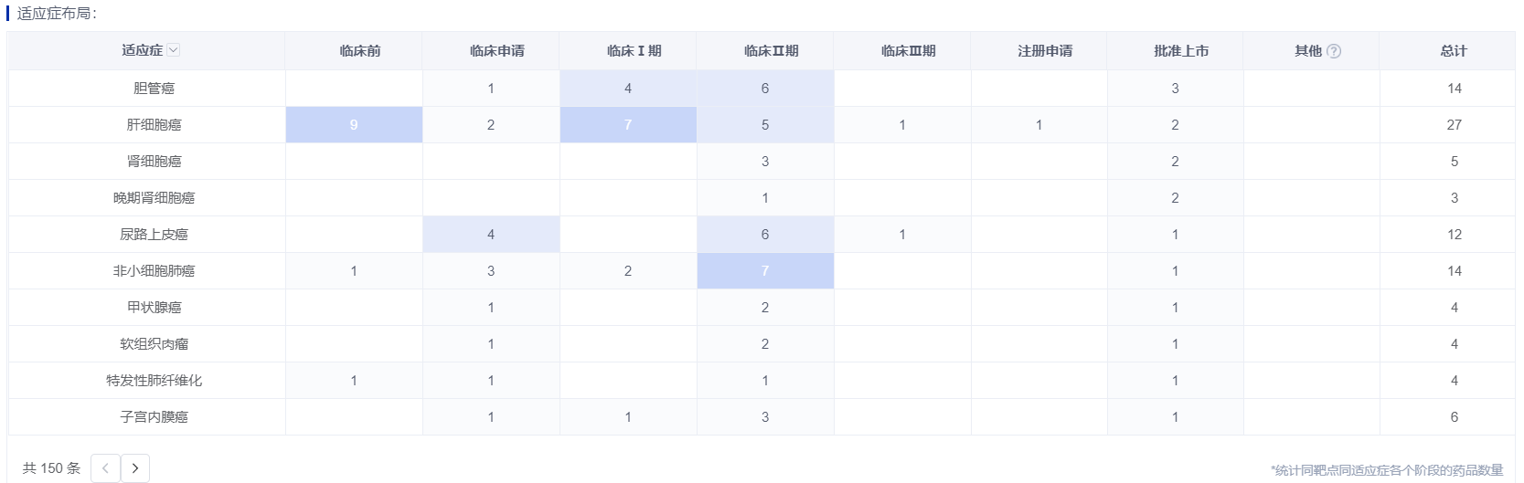
Task: Go to the previous page arrow
Action: tap(105, 468)
